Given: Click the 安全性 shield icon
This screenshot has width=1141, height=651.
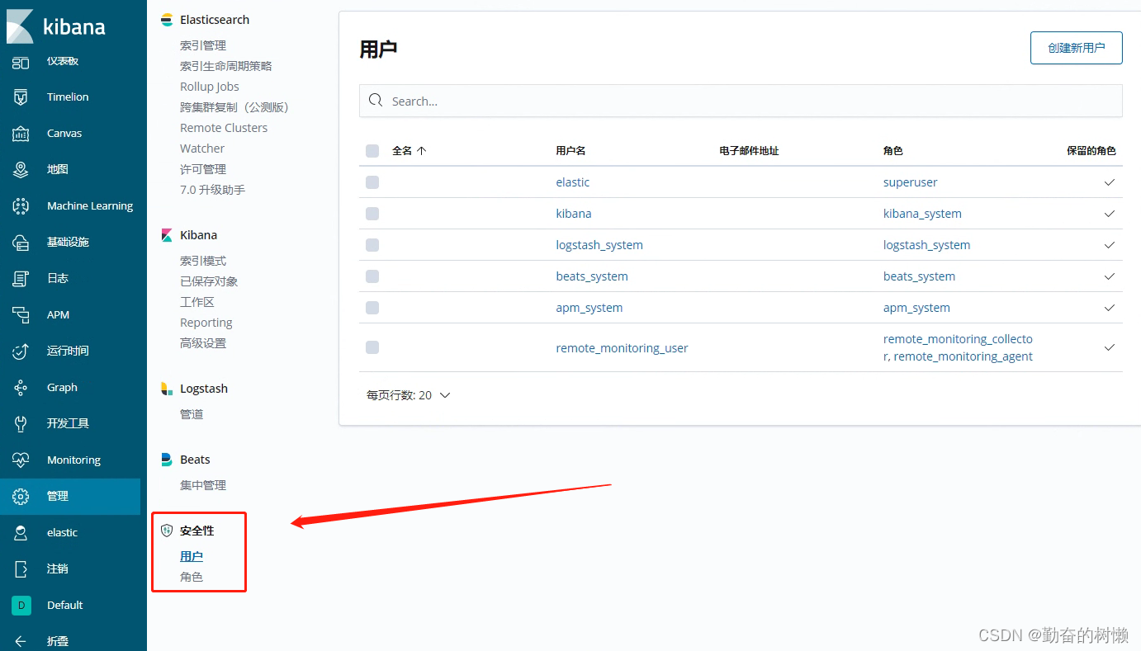Looking at the screenshot, I should pos(167,531).
